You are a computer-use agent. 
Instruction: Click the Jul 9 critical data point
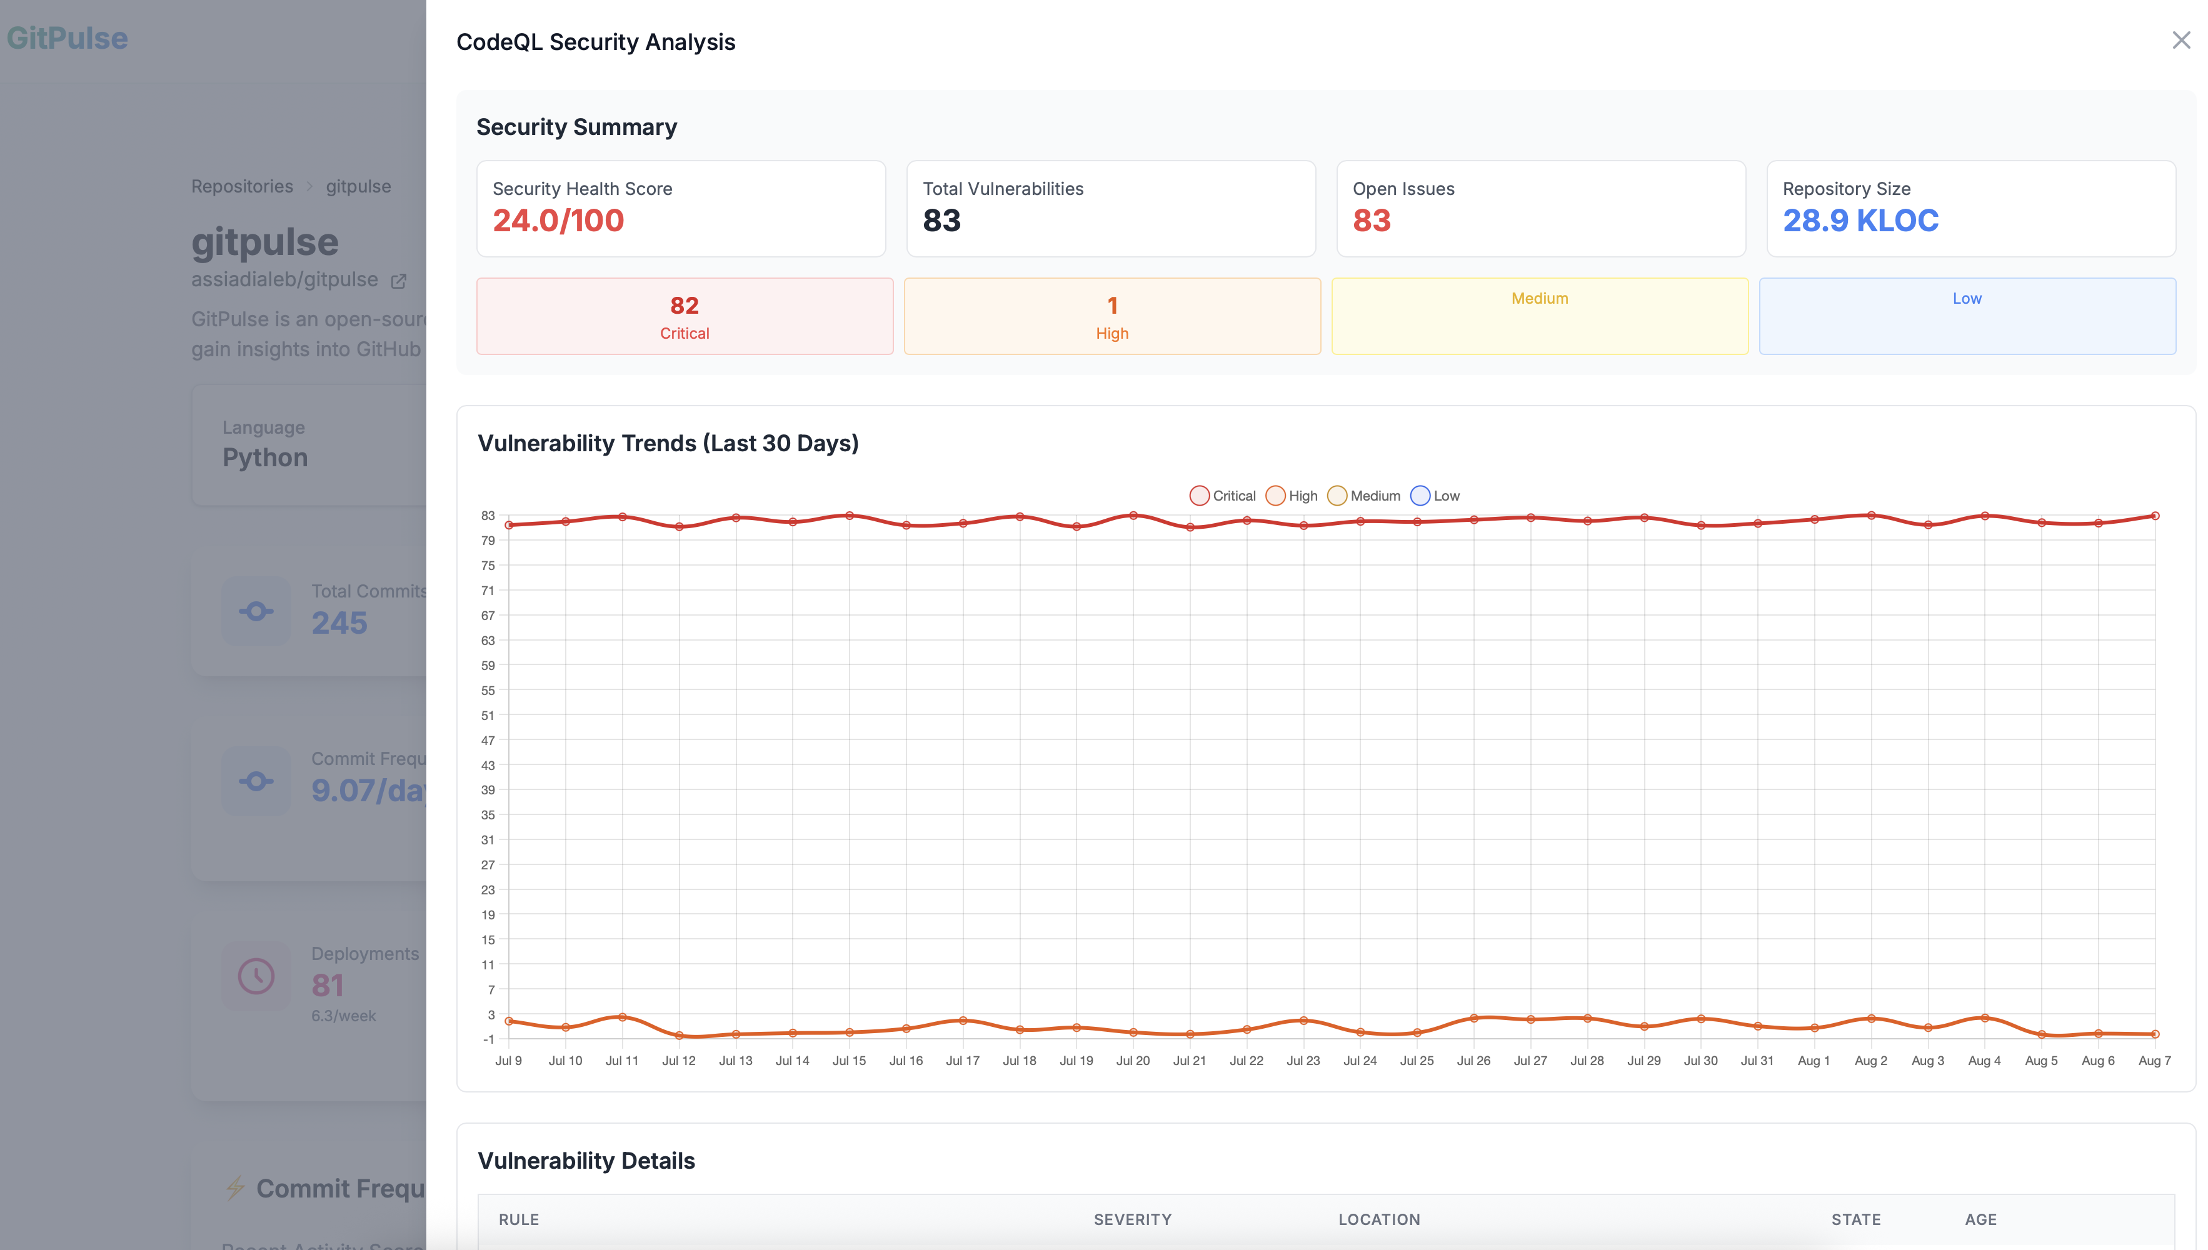tap(509, 524)
